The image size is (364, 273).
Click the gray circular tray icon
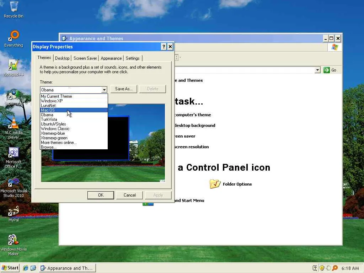328,268
